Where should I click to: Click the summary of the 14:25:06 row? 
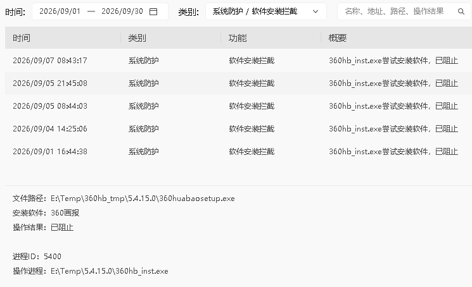393,129
